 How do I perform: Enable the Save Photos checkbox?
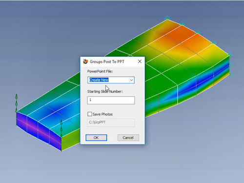(x=89, y=114)
